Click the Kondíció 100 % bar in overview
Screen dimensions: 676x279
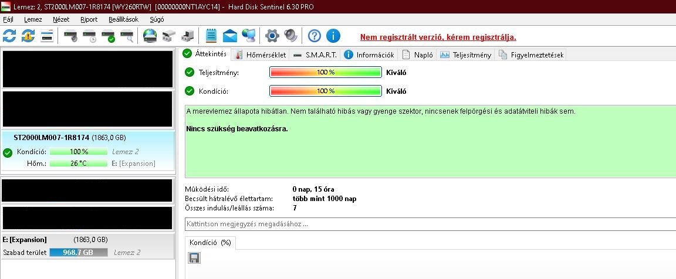tap(326, 91)
